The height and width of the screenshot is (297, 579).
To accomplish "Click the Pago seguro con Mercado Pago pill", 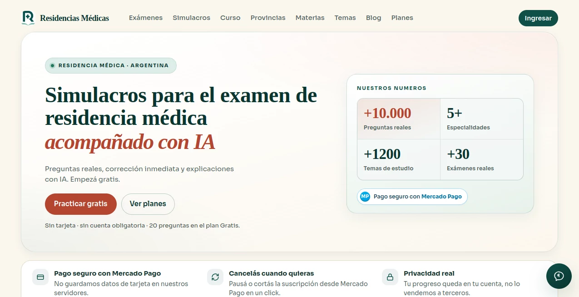I will [x=412, y=197].
